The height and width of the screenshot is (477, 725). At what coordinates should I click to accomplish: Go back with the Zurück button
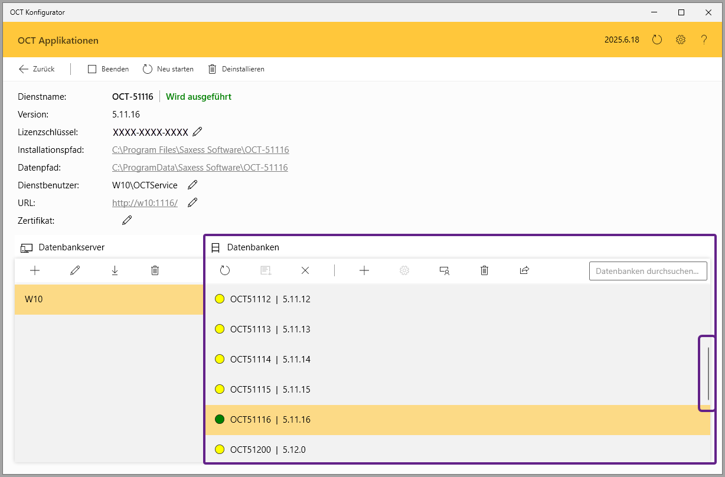37,69
